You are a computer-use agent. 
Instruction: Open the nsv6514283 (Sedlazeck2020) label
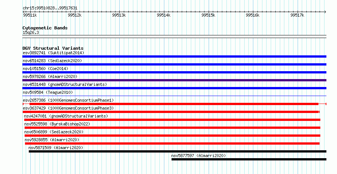tap(52, 61)
